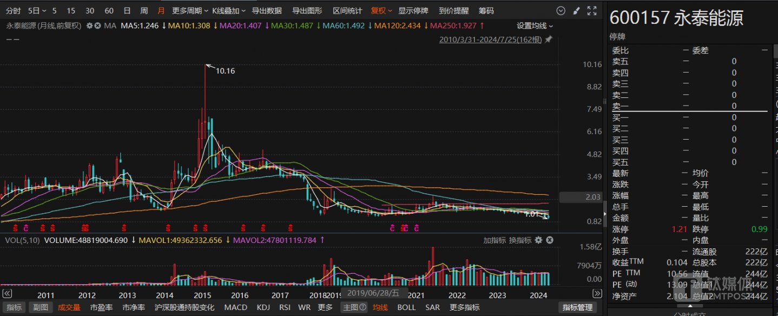Enter fullscreen chart mode
Screen dimensions: 778x316
pyautogui.click(x=592, y=11)
